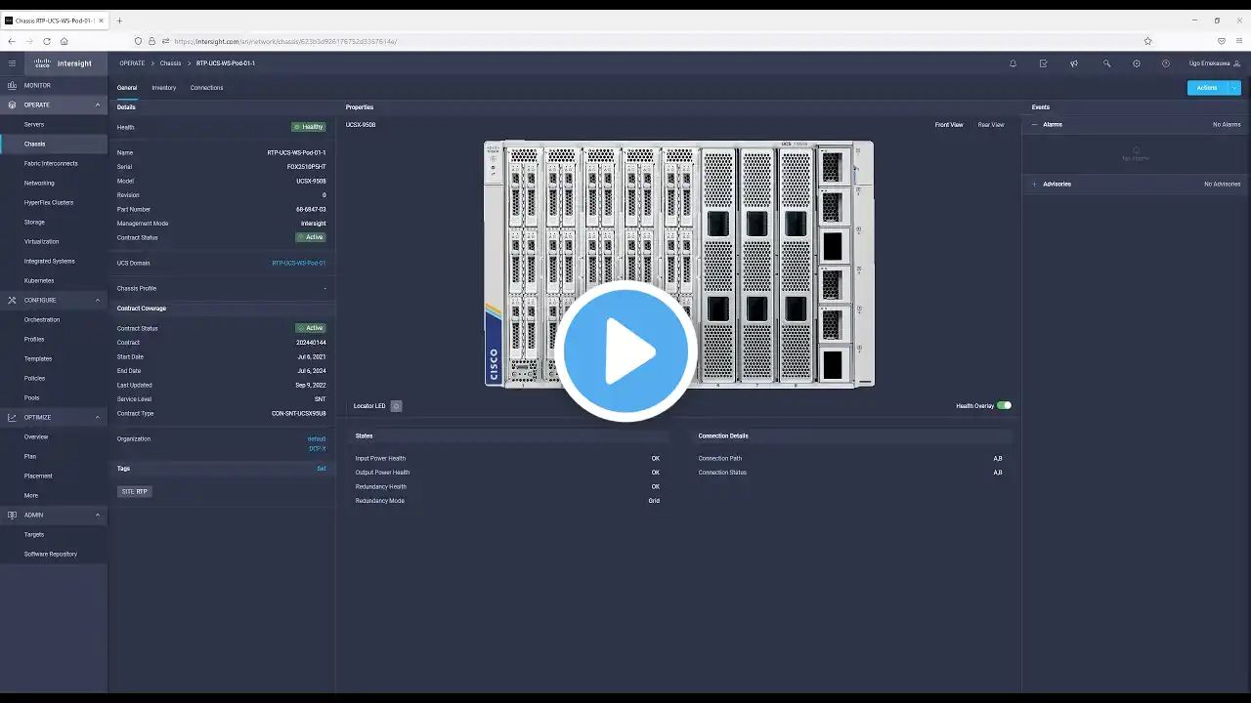Image resolution: width=1251 pixels, height=703 pixels.
Task: Open the alarms bell icon in header
Action: pyautogui.click(x=1013, y=63)
